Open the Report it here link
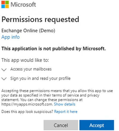Viewport: 119px width, 131px height. (66, 111)
